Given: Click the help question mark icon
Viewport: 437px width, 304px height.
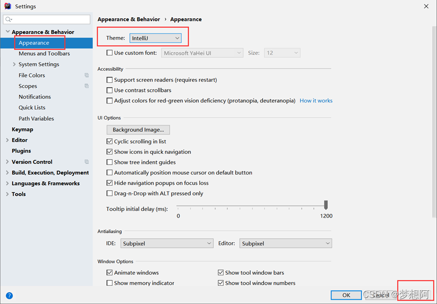Looking at the screenshot, I should (x=9, y=295).
